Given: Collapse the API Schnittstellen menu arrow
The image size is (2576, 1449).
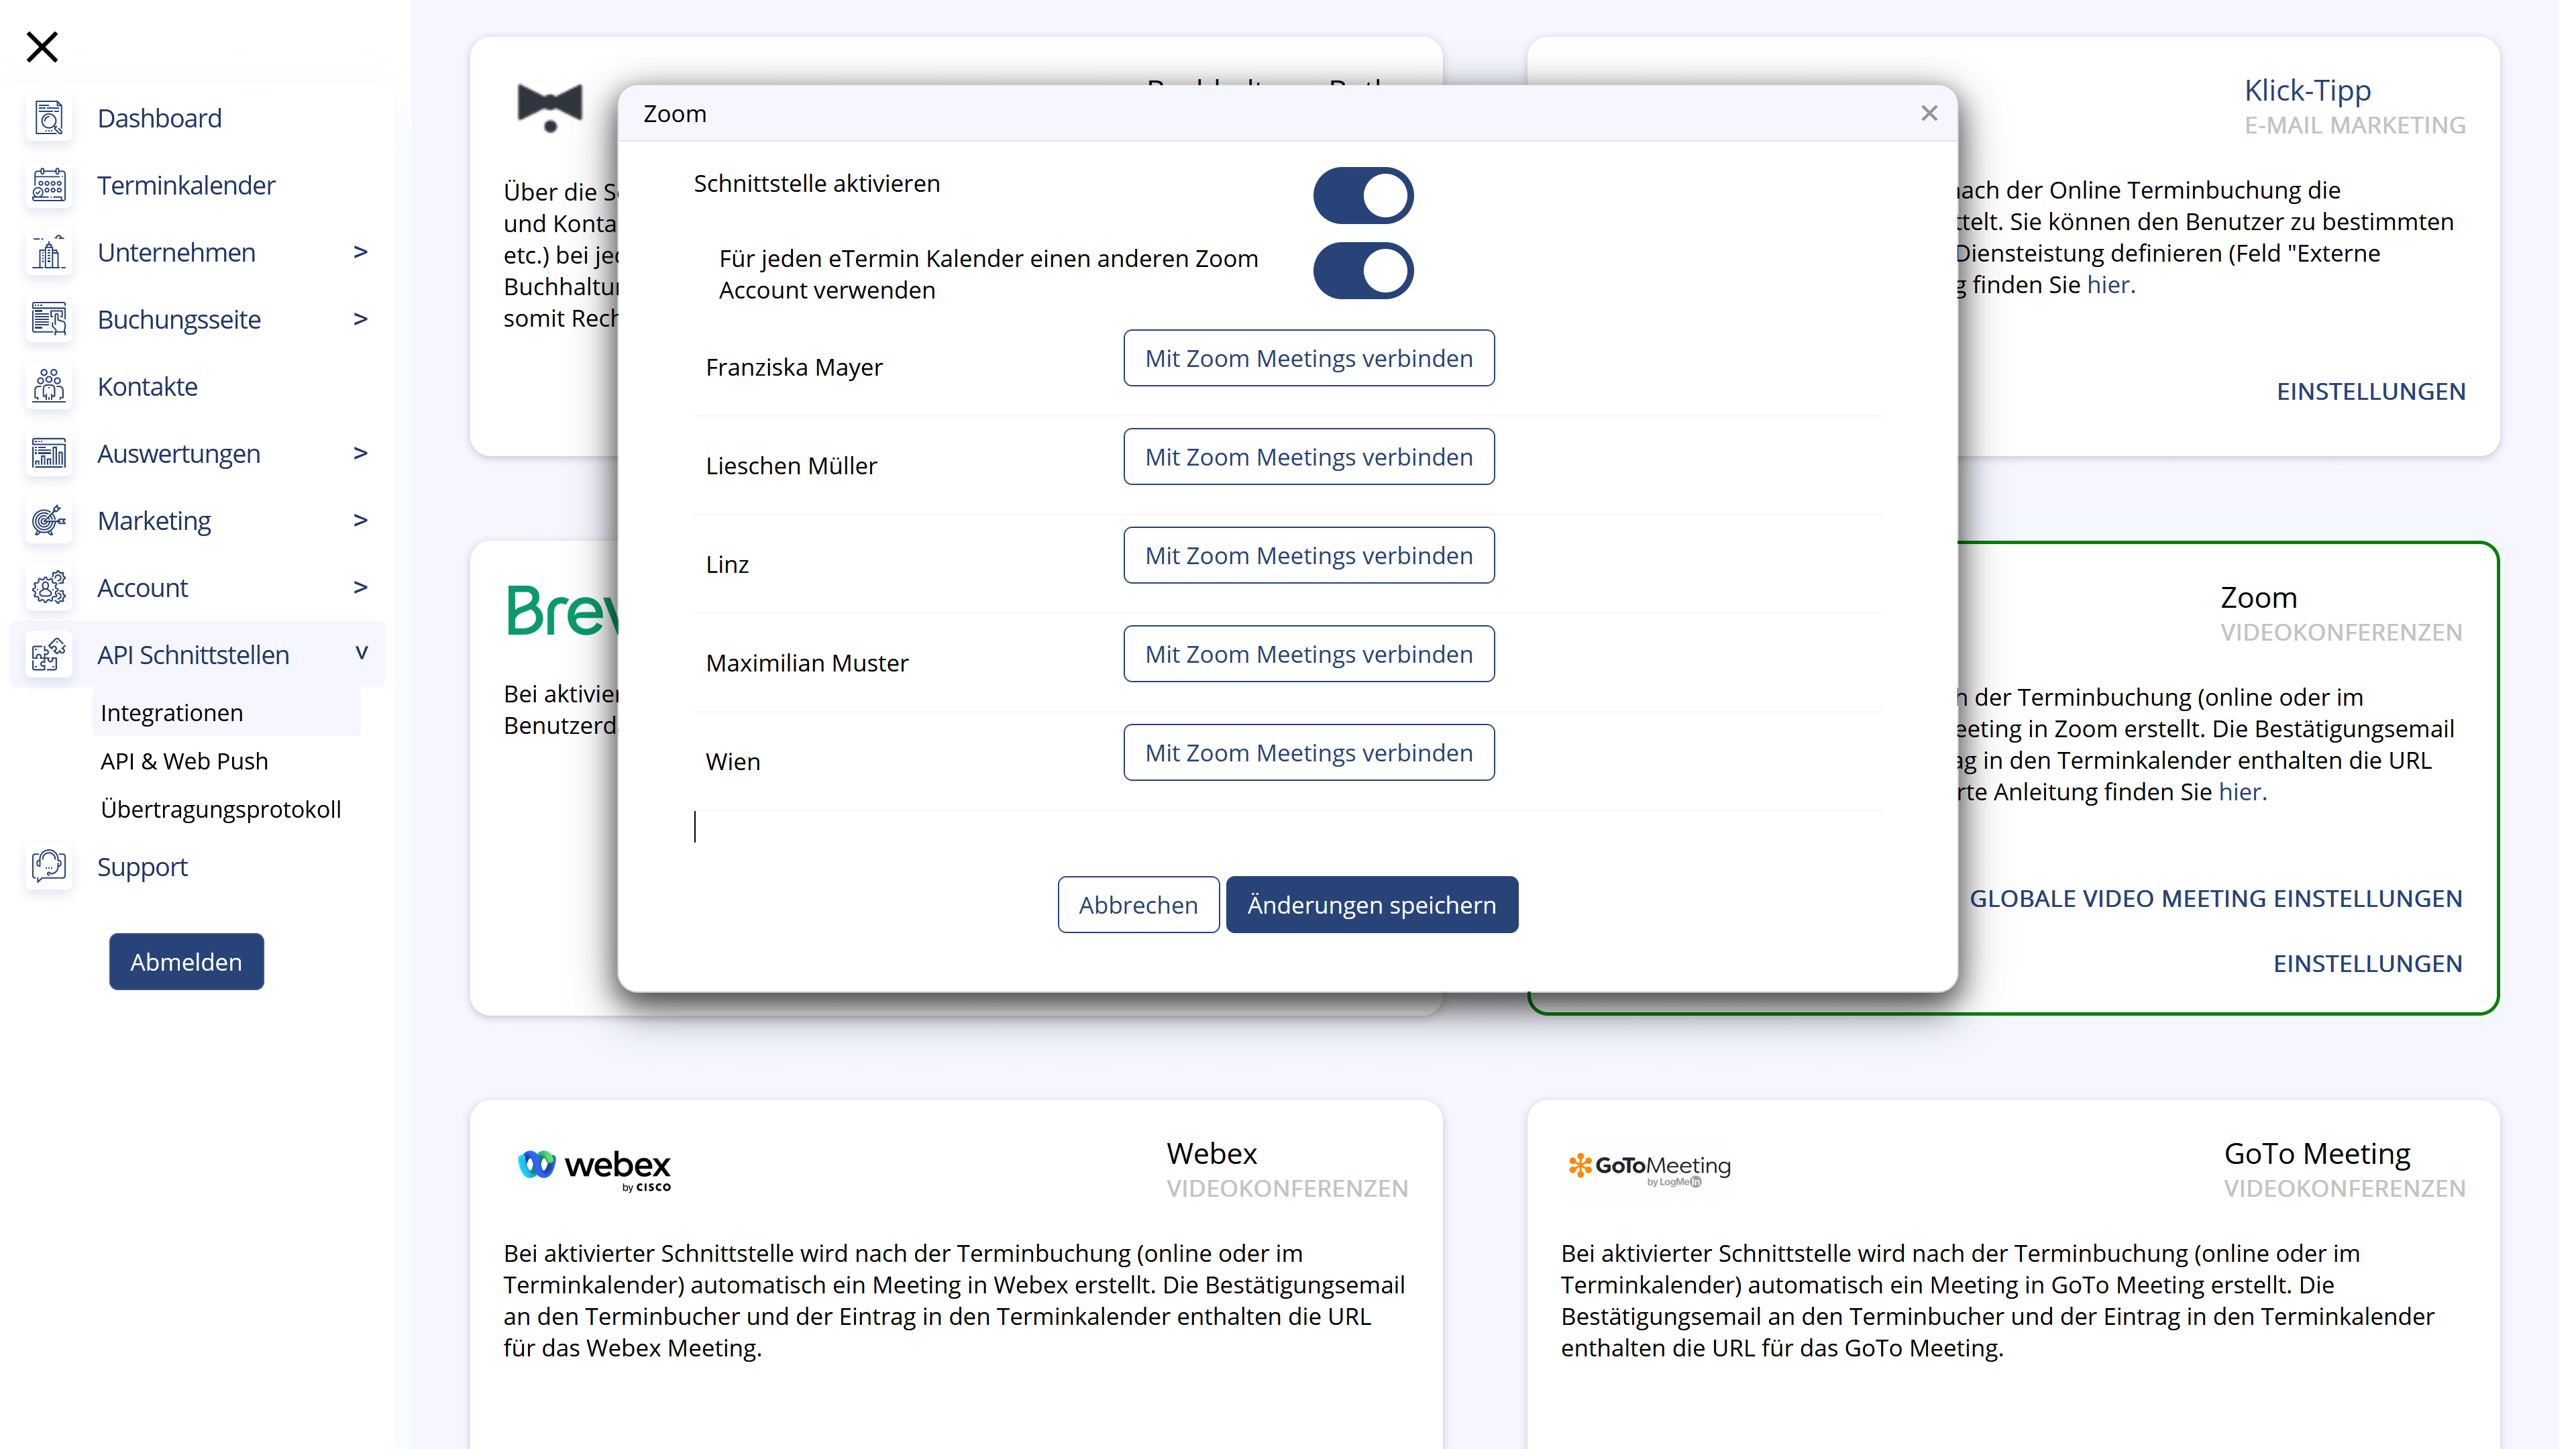Looking at the screenshot, I should tap(361, 654).
